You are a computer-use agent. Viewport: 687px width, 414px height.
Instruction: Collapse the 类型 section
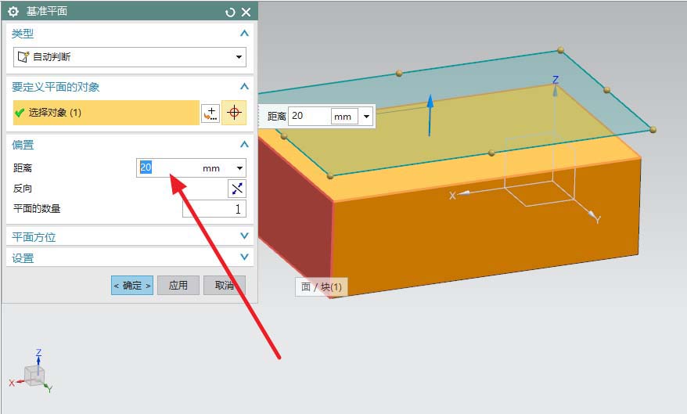point(244,34)
